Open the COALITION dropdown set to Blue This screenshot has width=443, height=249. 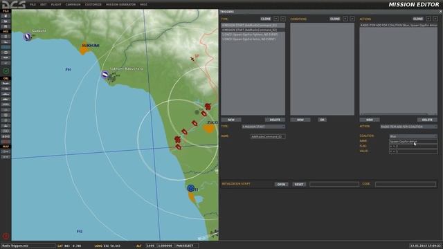click(x=413, y=136)
